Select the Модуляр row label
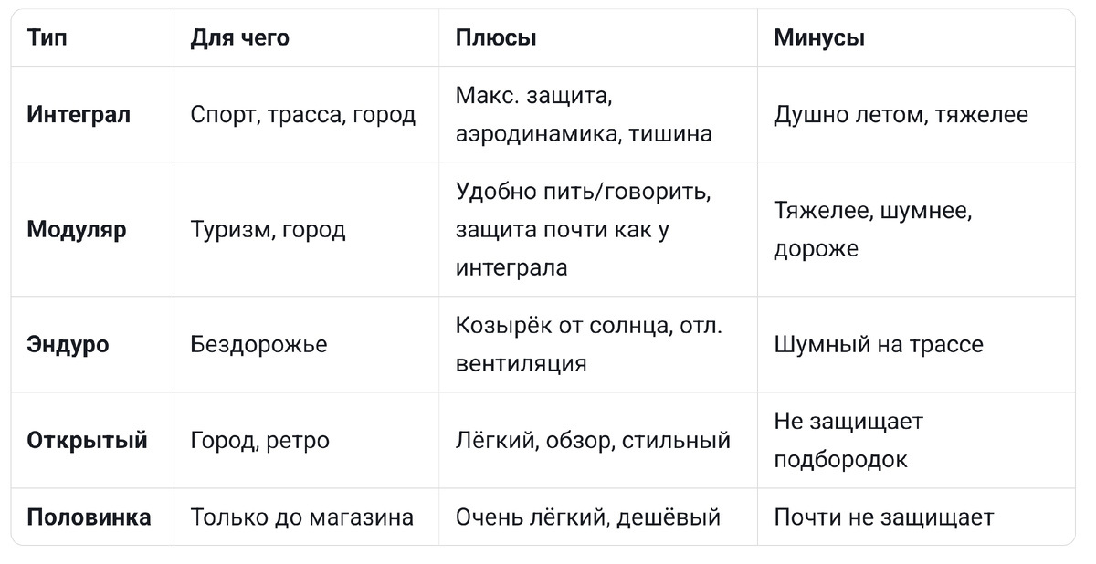 tap(77, 229)
